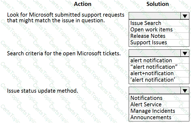Choose Open work items option
The image size is (191, 123).
tap(159, 30)
